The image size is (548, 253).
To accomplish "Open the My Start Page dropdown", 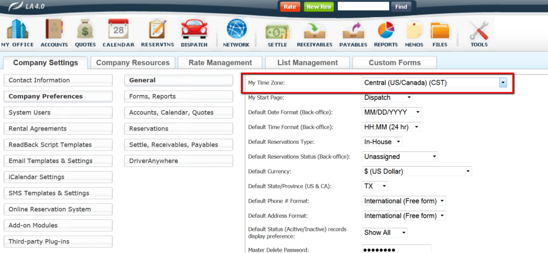I will (x=387, y=98).
